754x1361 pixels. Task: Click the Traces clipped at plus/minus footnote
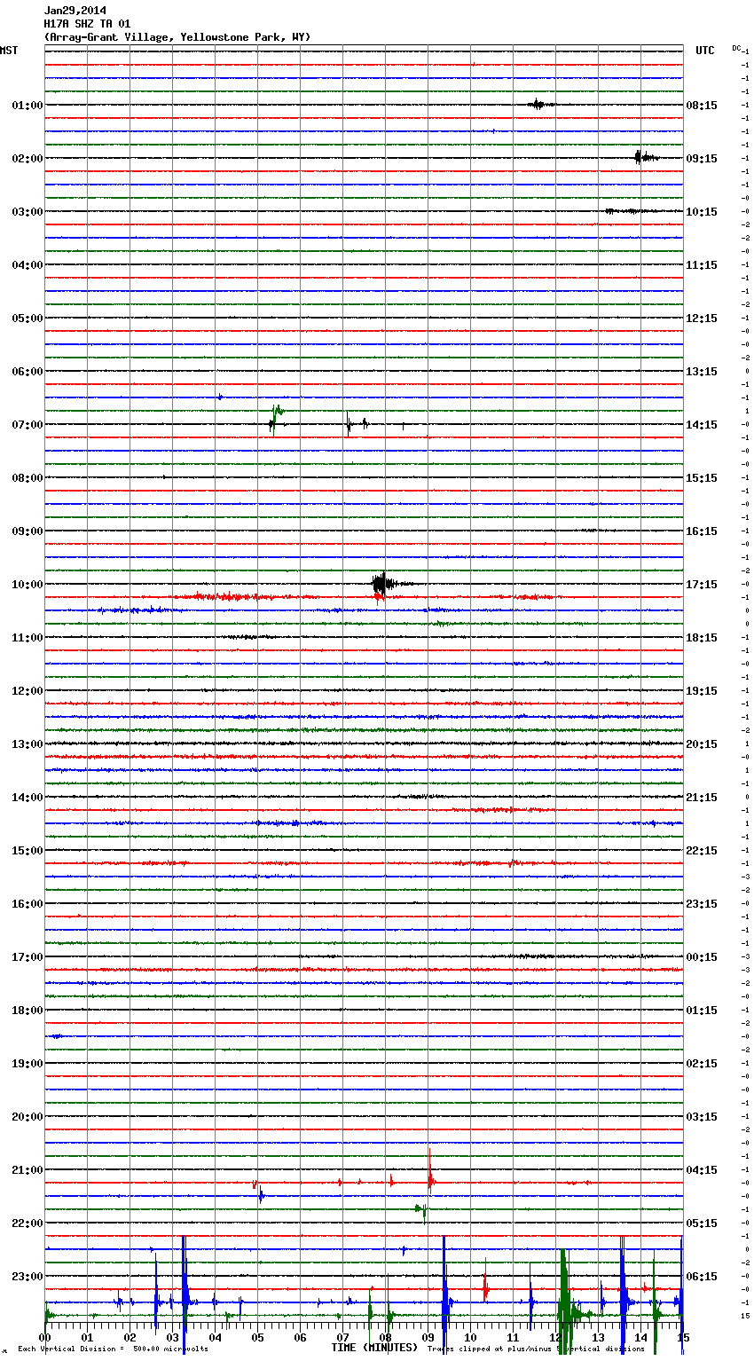[x=536, y=1349]
